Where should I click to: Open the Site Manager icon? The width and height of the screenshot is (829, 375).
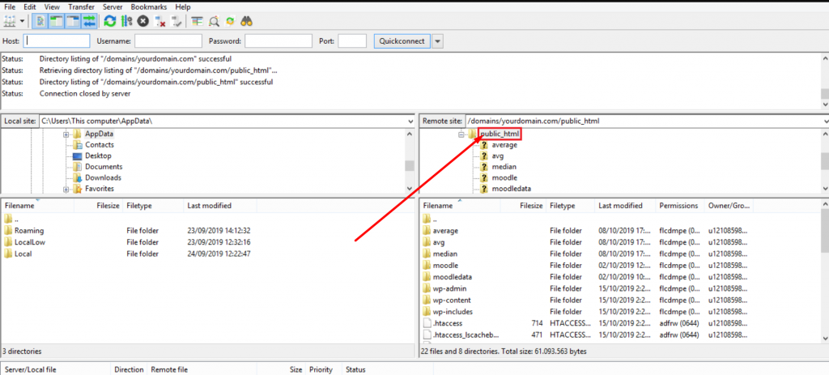coord(9,21)
